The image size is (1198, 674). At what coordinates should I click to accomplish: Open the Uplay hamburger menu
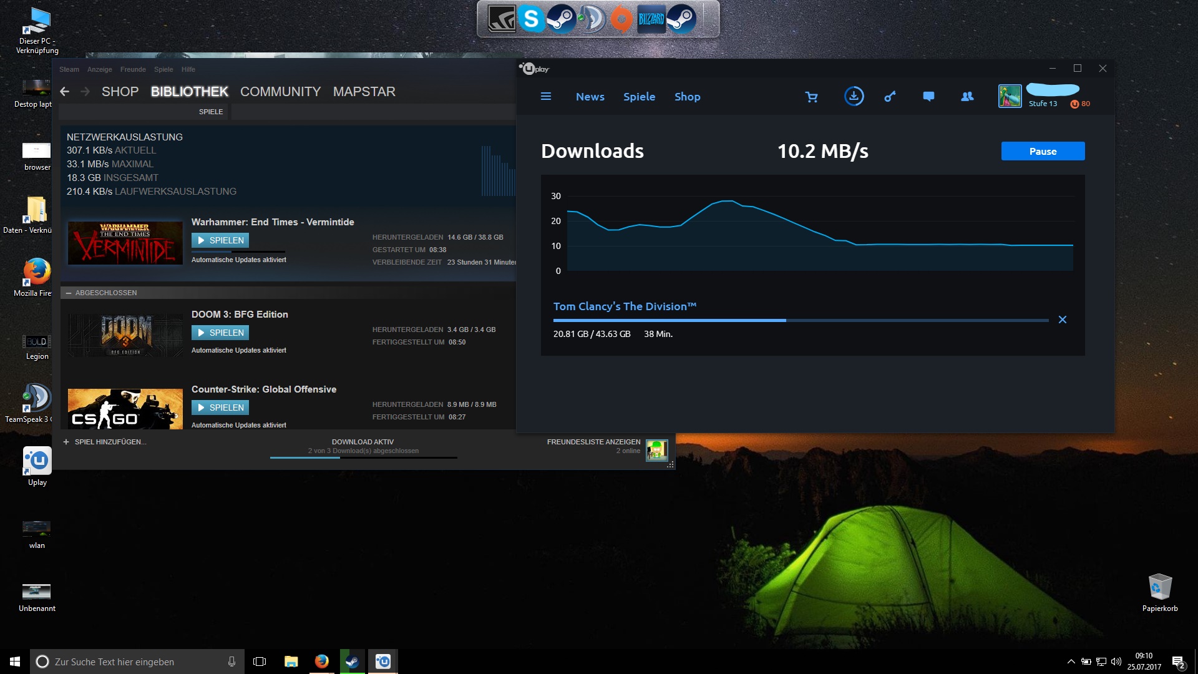coord(546,97)
